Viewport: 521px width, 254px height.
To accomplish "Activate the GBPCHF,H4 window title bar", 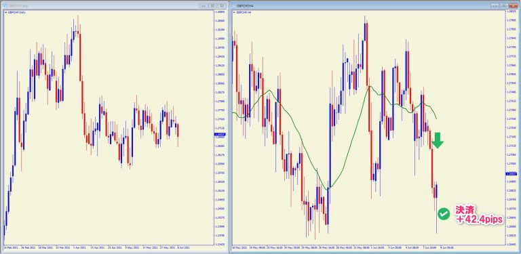I will point(362,5).
